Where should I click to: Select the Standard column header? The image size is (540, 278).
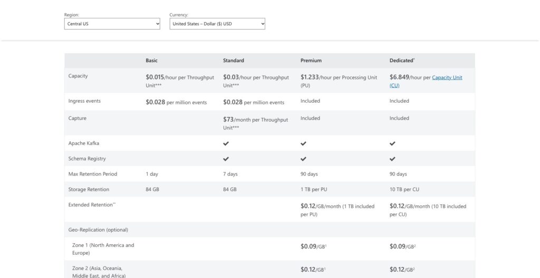[x=234, y=61]
